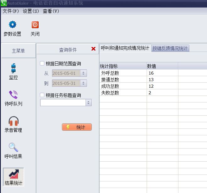Switch to 按键反馈情况统计 tab
This screenshot has height=193, width=207.
tap(170, 48)
